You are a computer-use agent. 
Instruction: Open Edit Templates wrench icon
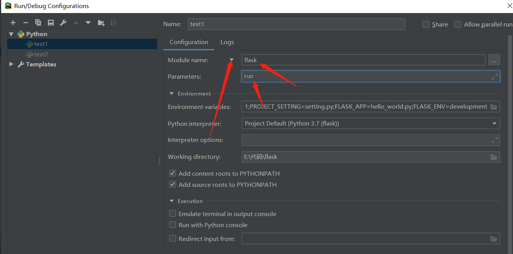pyautogui.click(x=63, y=23)
